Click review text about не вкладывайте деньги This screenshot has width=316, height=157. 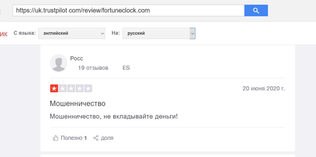[x=114, y=117]
